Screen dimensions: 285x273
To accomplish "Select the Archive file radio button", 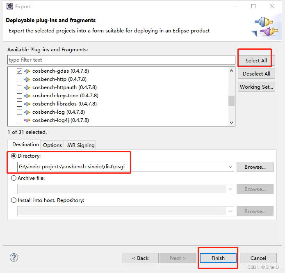I will tap(14, 178).
